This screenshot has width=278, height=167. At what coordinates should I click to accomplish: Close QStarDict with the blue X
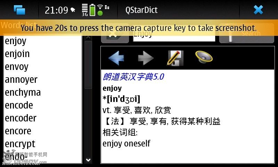(258, 10)
